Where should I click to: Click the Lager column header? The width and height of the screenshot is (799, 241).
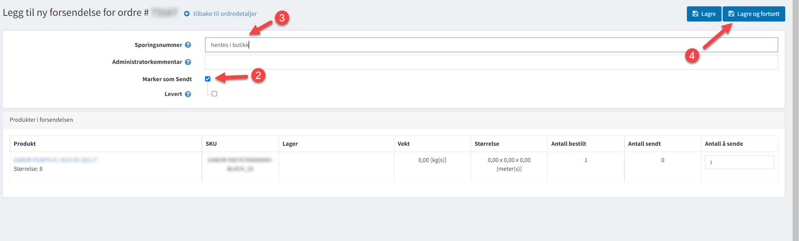point(290,144)
